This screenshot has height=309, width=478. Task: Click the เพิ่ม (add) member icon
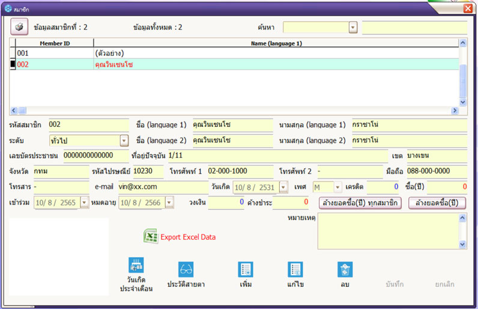pyautogui.click(x=245, y=269)
